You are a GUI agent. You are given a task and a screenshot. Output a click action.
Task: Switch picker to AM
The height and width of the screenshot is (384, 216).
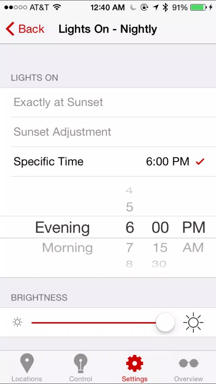pos(193,247)
